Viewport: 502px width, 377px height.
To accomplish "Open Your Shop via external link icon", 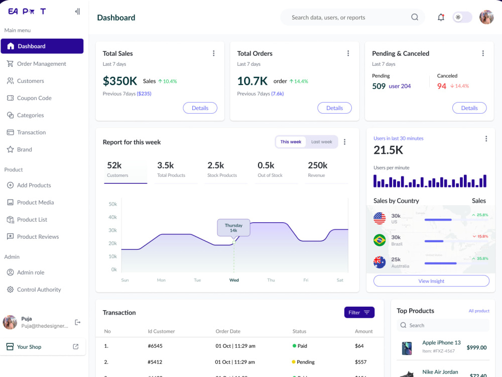I will (76, 346).
